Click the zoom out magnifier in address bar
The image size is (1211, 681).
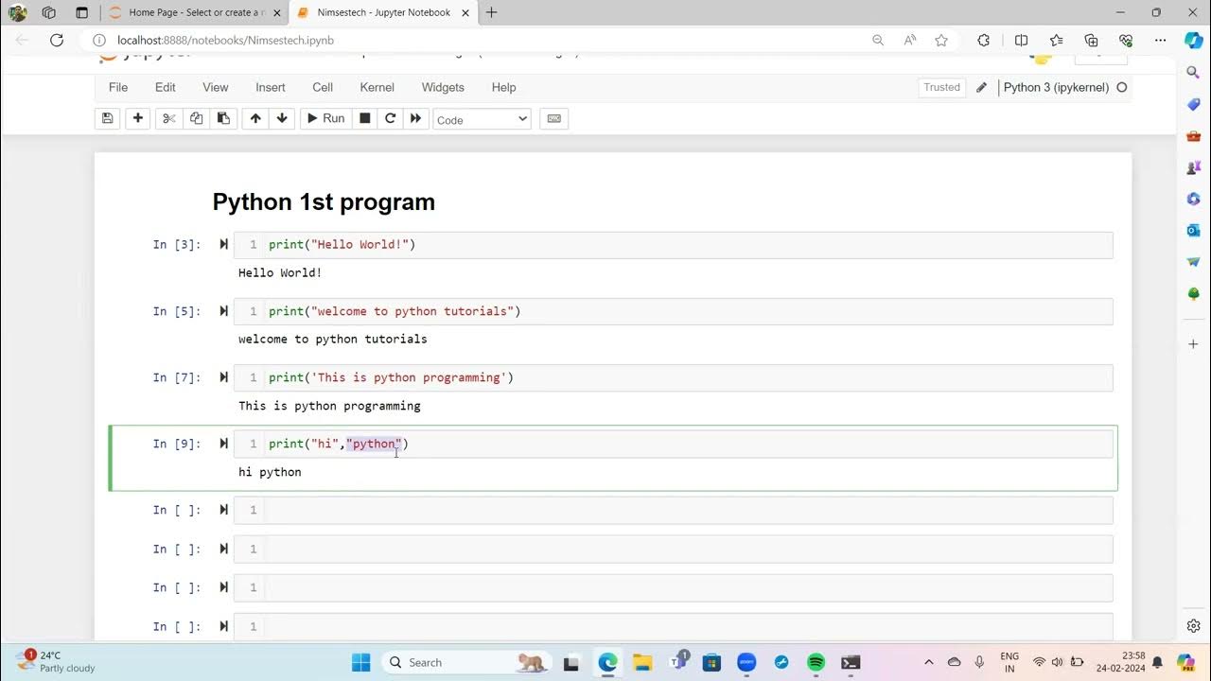point(878,40)
